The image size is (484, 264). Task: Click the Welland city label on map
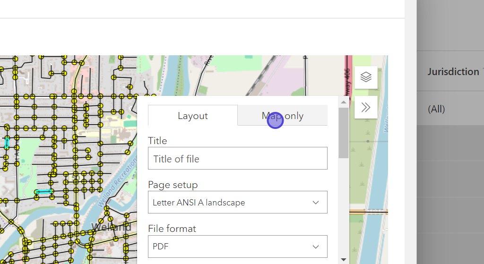click(112, 227)
